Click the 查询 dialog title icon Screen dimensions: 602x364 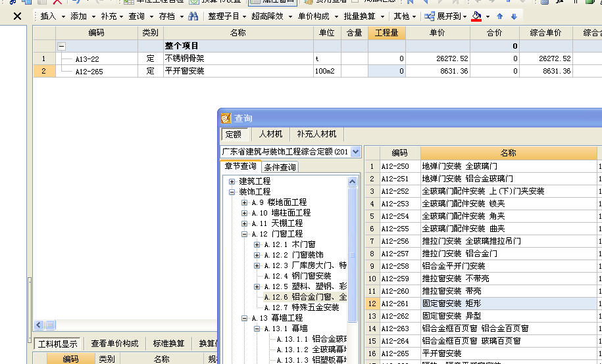click(x=226, y=118)
